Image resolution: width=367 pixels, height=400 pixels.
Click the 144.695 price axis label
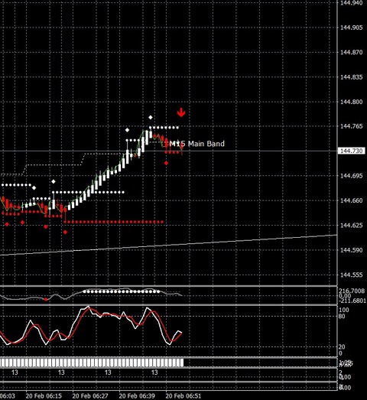[352, 176]
